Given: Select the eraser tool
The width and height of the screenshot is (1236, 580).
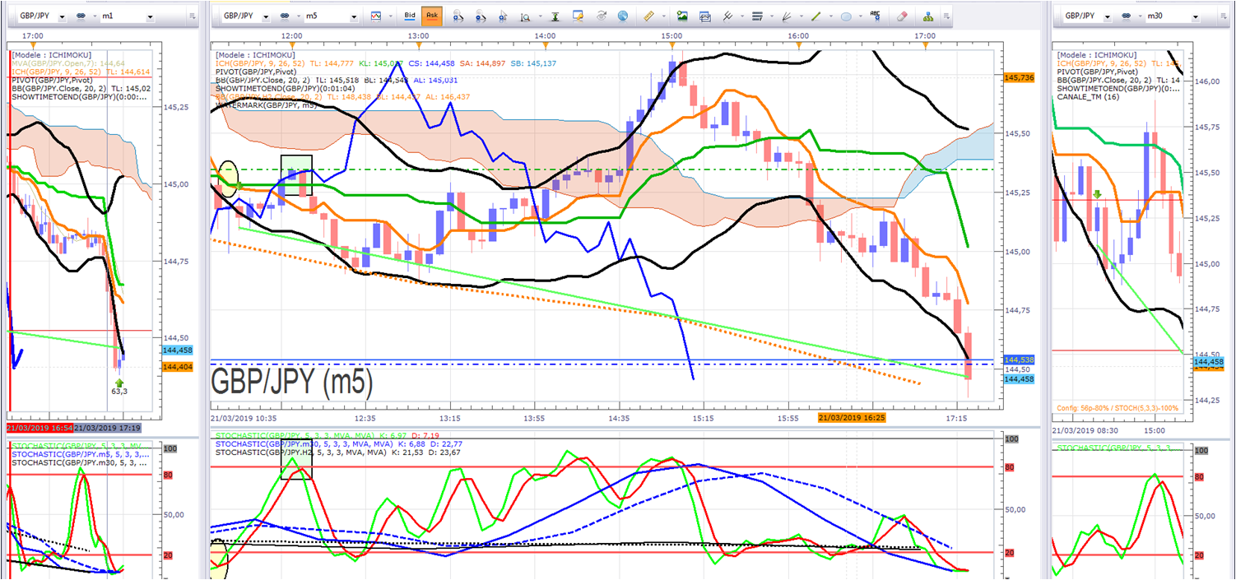Looking at the screenshot, I should click(x=902, y=16).
